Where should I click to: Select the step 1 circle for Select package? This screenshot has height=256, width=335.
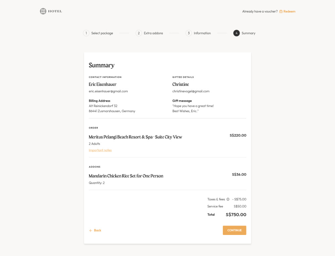[x=86, y=33]
